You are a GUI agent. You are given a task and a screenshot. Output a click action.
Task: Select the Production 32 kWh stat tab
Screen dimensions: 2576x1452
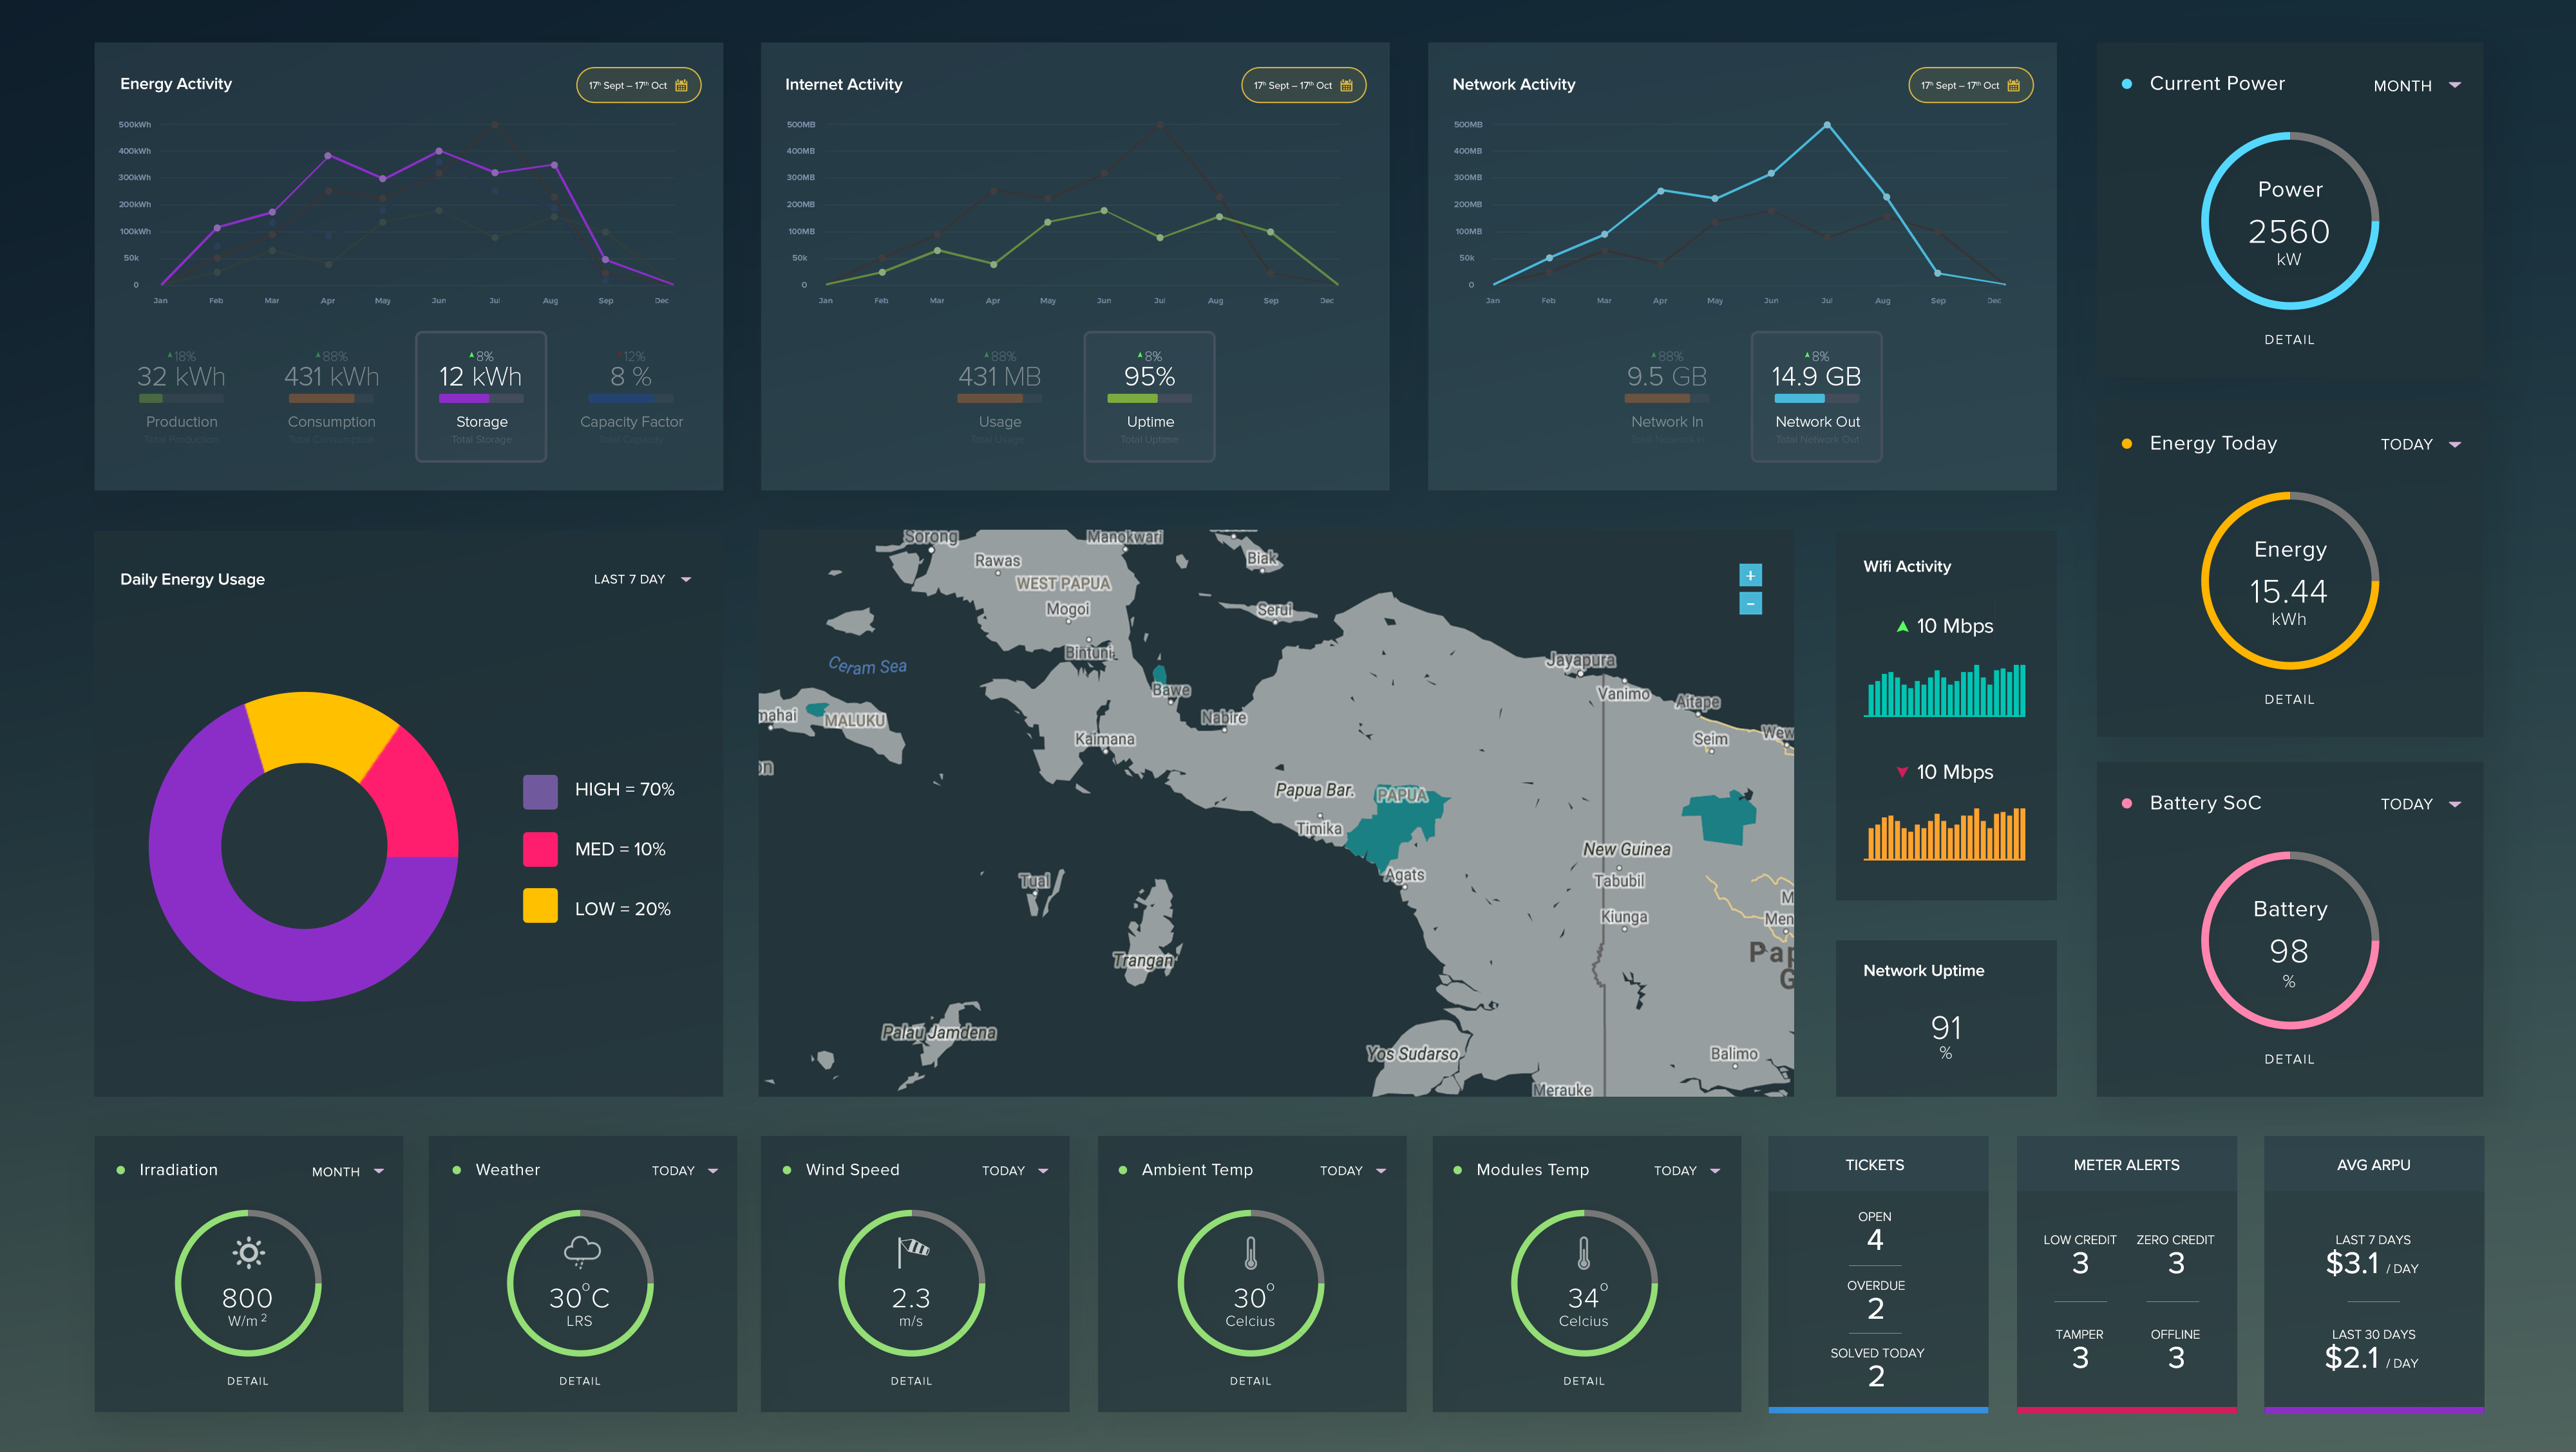click(x=181, y=396)
